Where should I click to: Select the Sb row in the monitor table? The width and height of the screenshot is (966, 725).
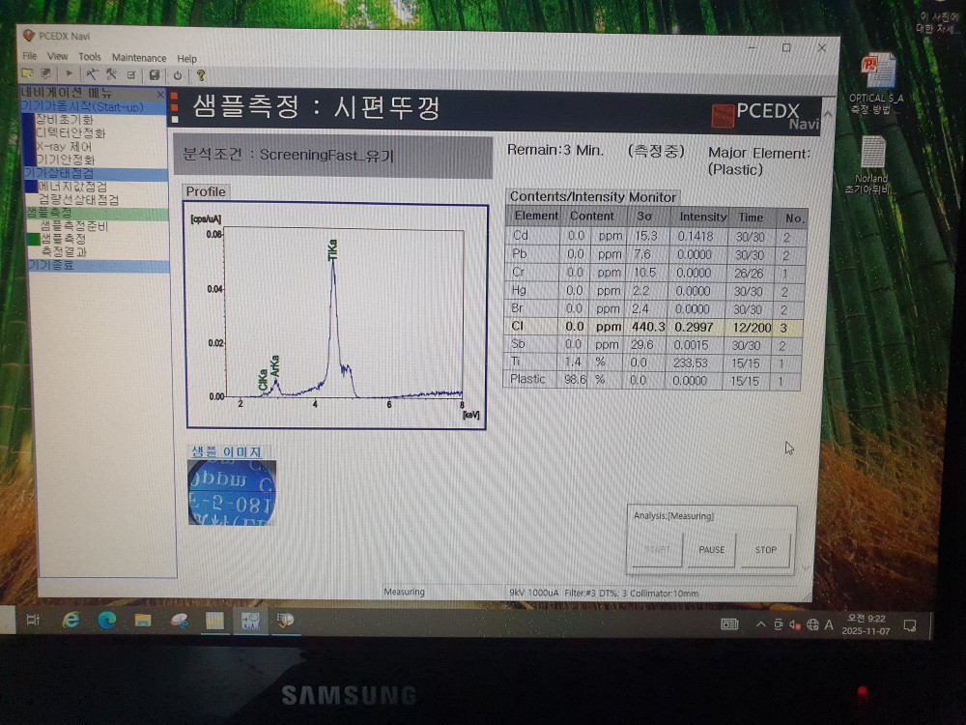click(652, 345)
